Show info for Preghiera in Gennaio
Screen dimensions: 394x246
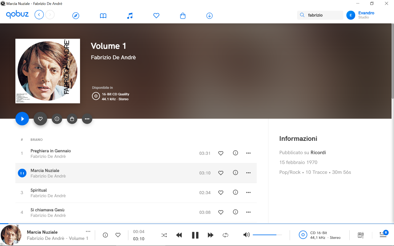[235, 153]
